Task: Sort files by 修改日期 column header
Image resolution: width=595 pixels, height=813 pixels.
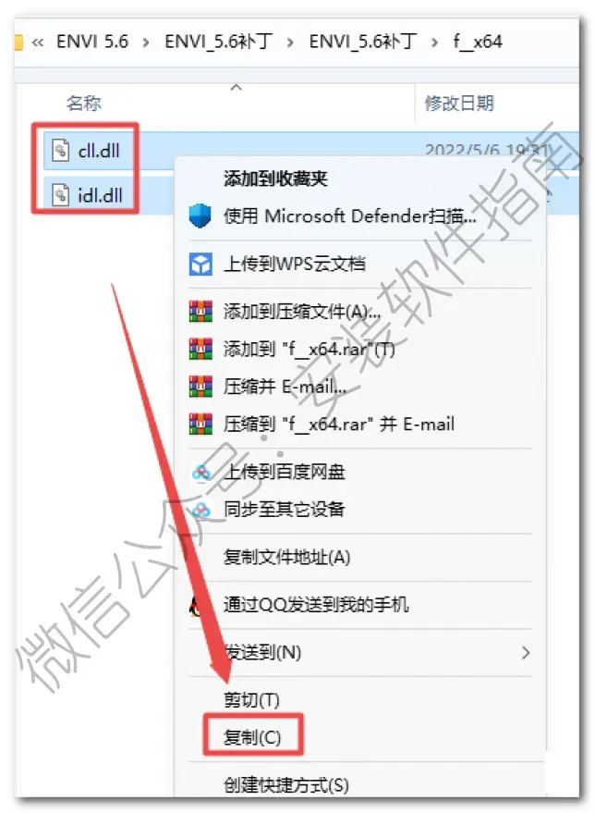Action: (459, 104)
